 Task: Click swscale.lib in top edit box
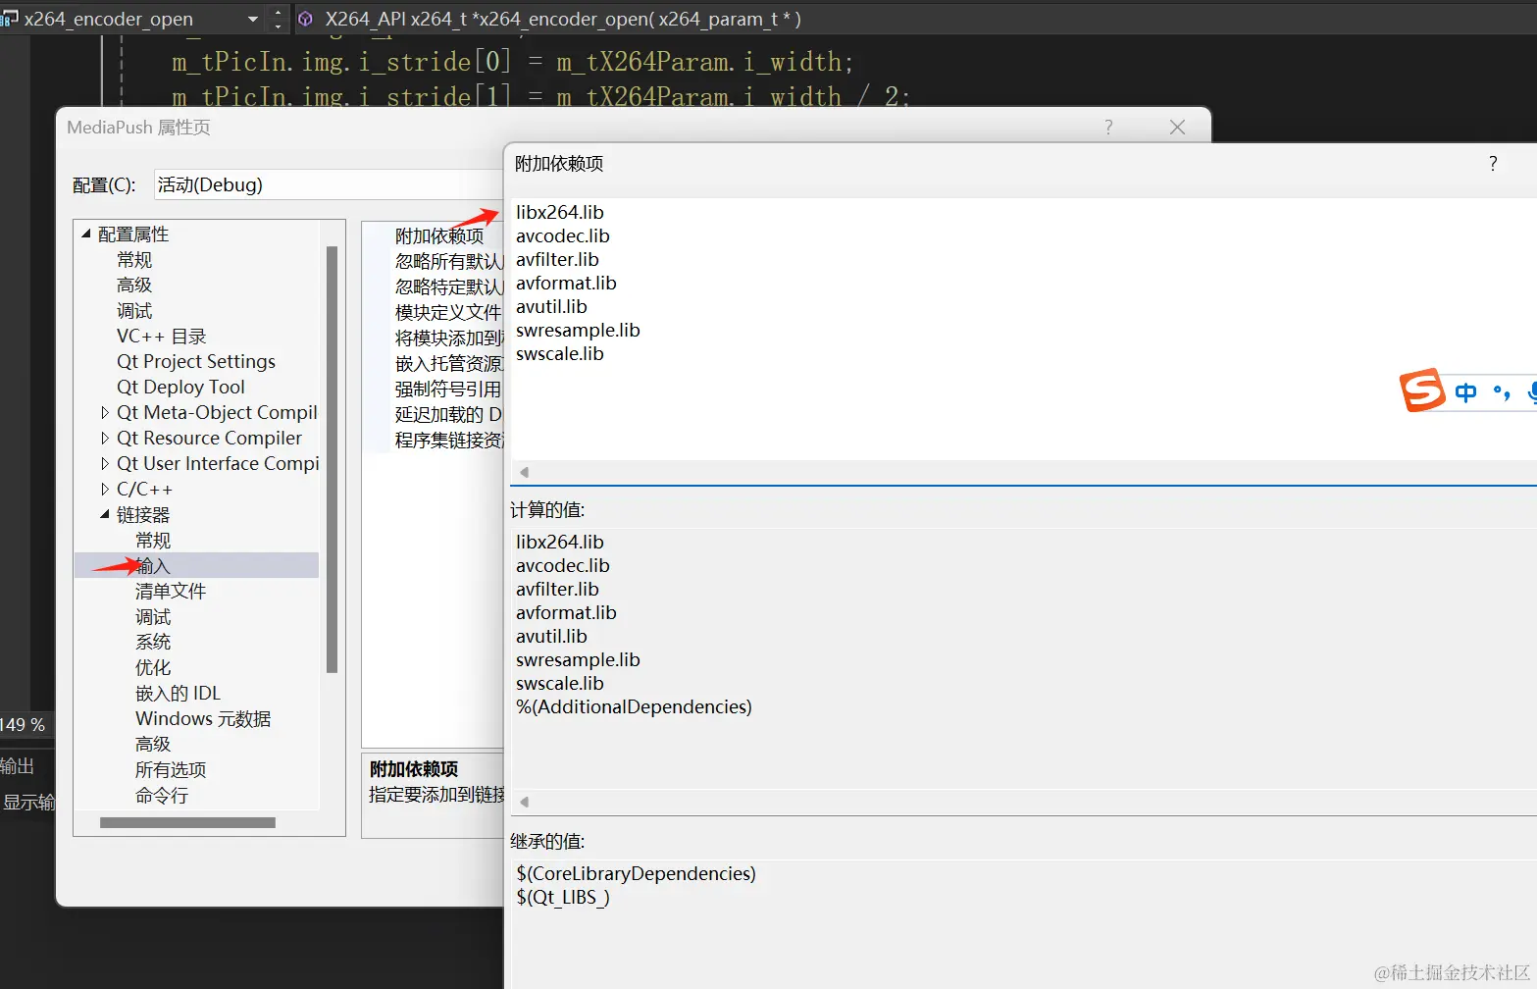[x=560, y=354]
